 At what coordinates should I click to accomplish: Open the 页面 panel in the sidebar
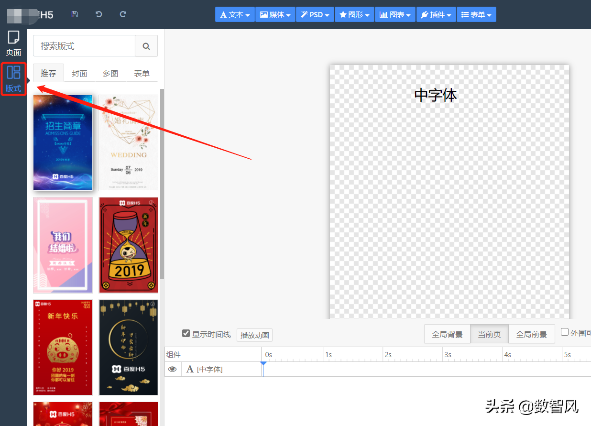13,43
